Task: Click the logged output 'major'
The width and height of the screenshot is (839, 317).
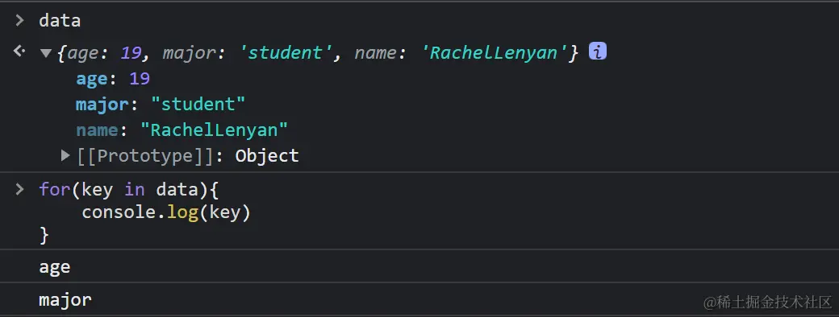Action: point(65,300)
